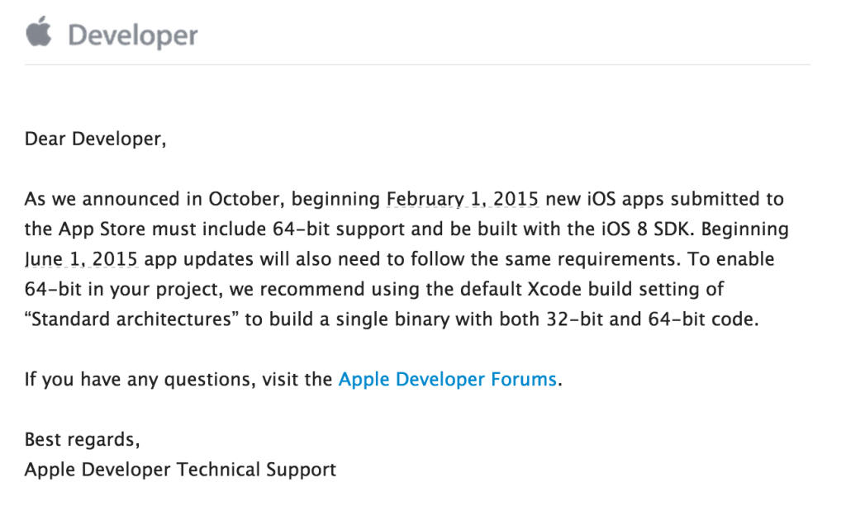846x506 pixels.
Task: Click the horizontal divider below the header
Action: pos(417,64)
